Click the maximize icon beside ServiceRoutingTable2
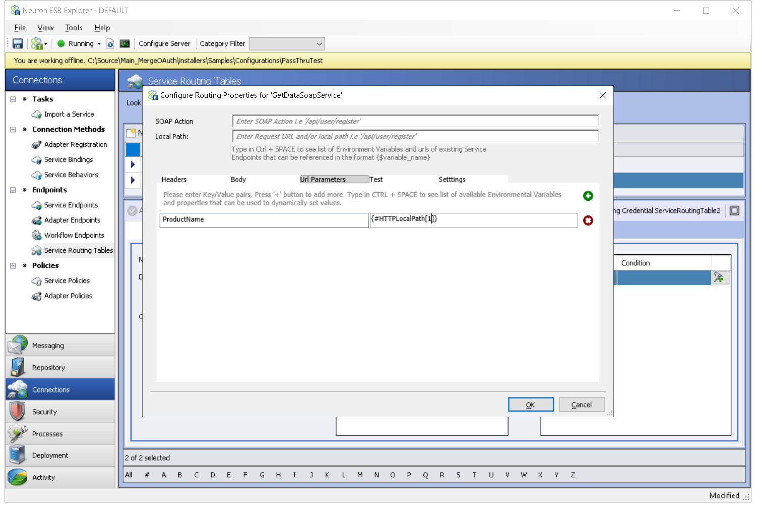The height and width of the screenshot is (506, 757). [x=735, y=211]
